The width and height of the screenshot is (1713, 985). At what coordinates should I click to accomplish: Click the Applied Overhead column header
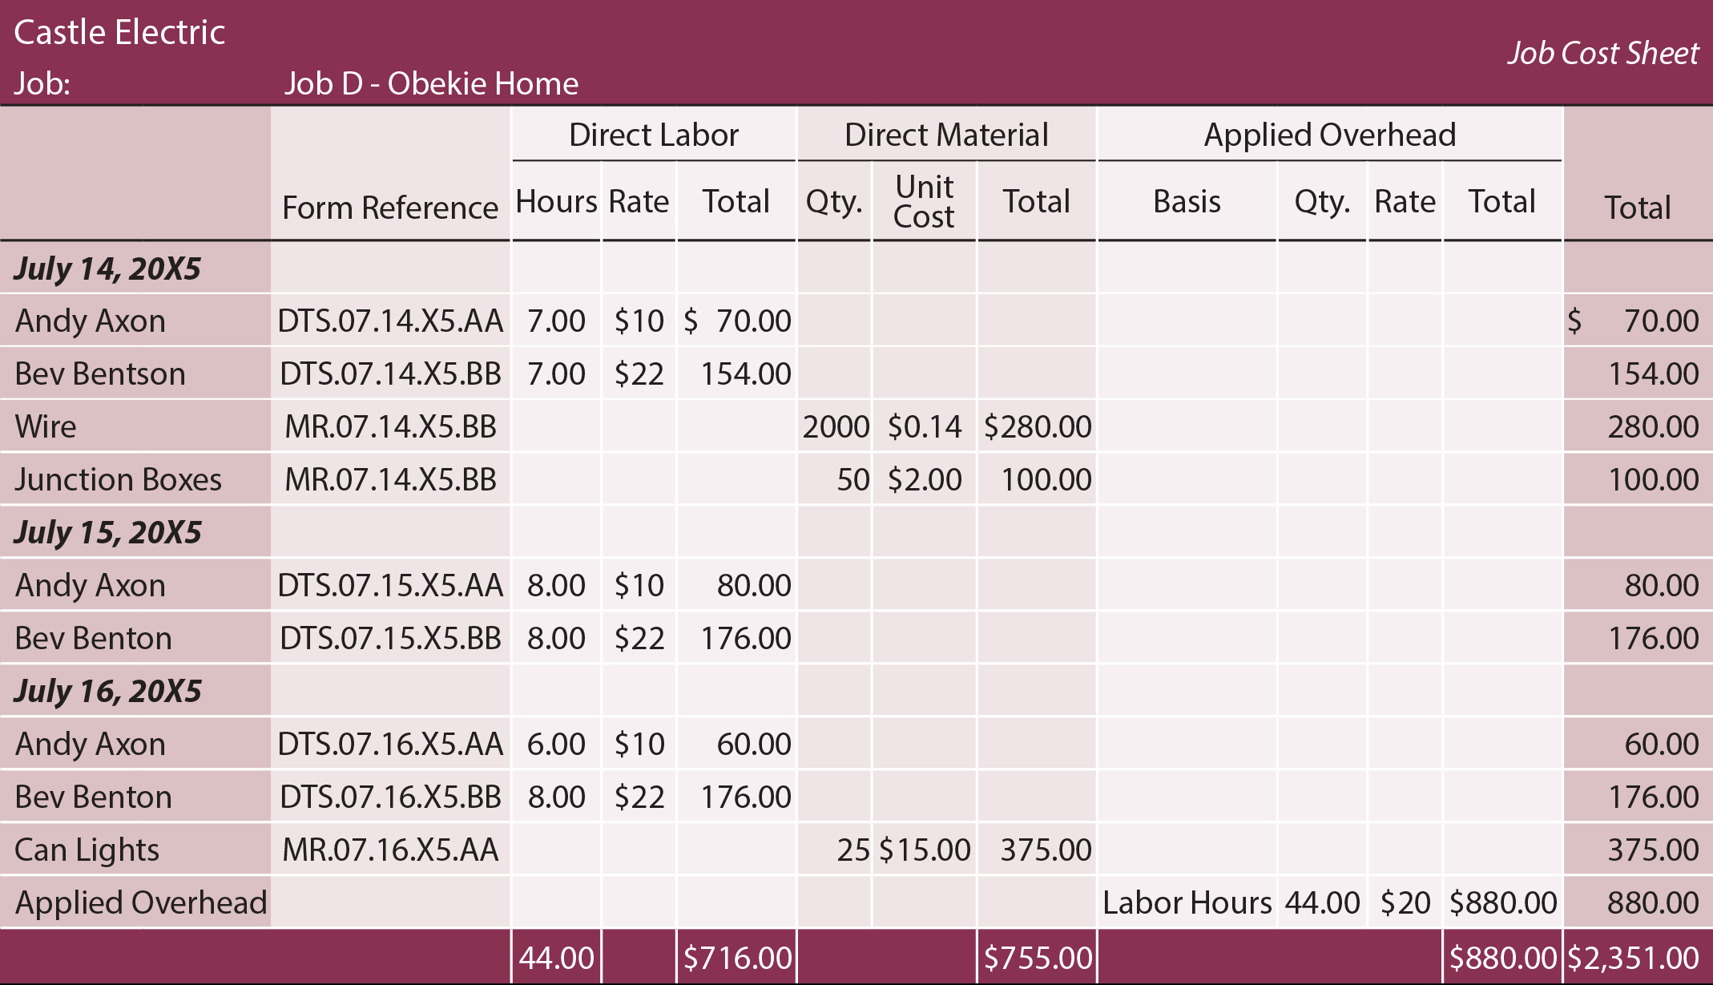pos(1329,134)
